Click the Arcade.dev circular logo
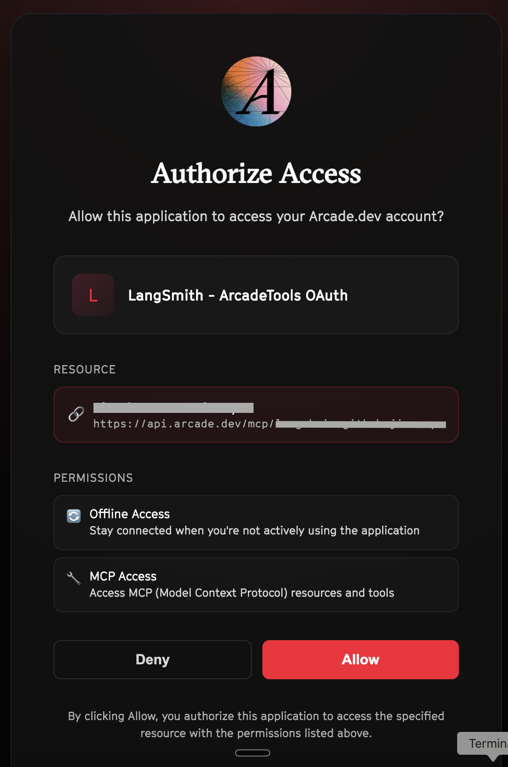Screen dimensions: 508x767 pyautogui.click(x=256, y=91)
